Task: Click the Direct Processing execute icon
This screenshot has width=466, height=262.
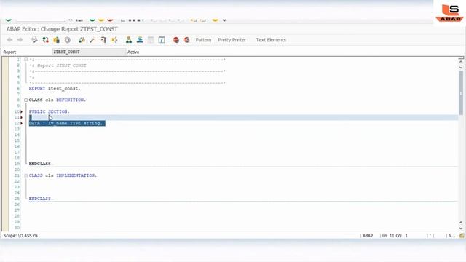Action: [x=103, y=40]
